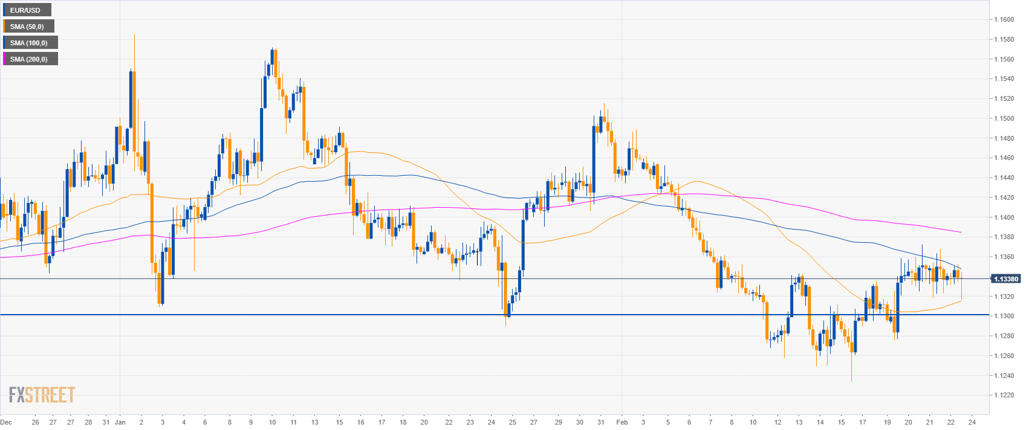Viewport: 1032px width, 430px height.
Task: Select the Dec label on date axis
Action: (x=6, y=422)
